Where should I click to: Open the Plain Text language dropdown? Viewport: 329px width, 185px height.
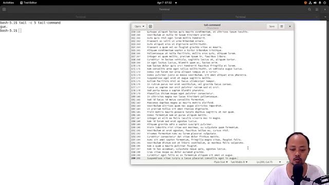tap(221, 162)
